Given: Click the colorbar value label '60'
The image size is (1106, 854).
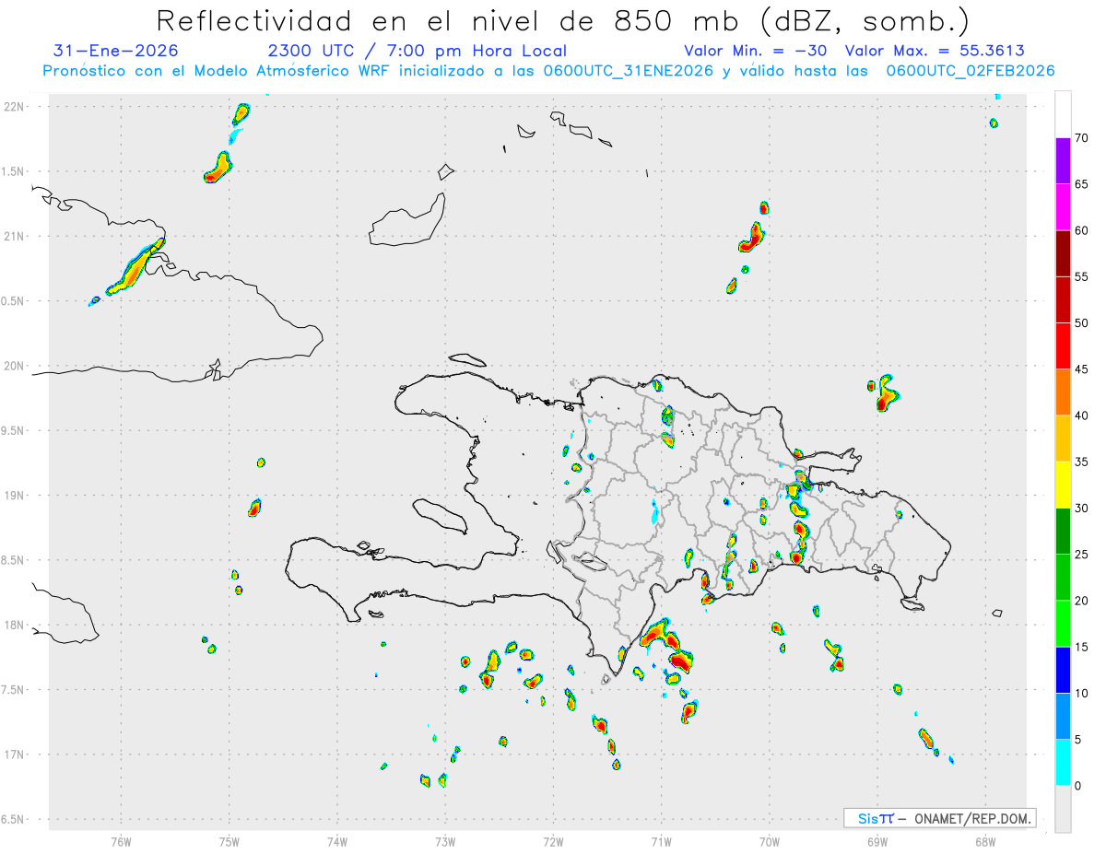Looking at the screenshot, I should tap(1081, 230).
